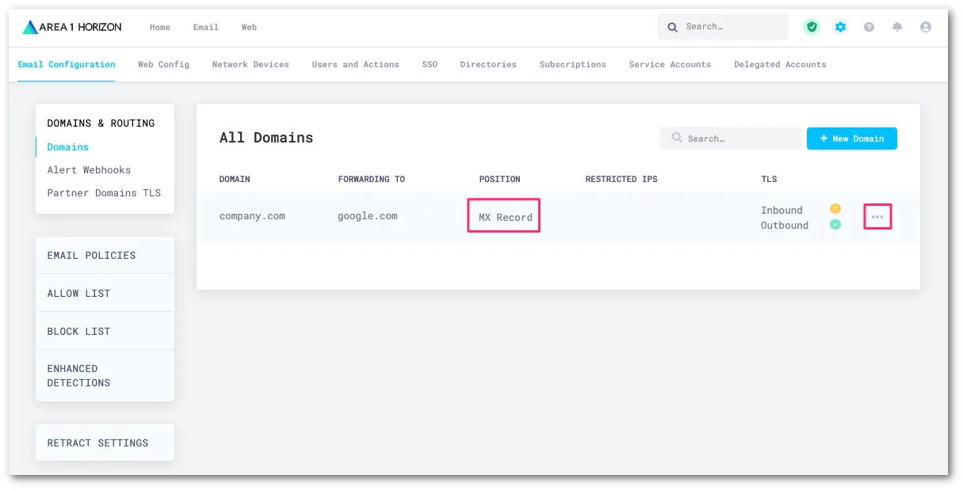Open the protection status shield icon
Viewport: 963px width, 490px height.
(812, 26)
